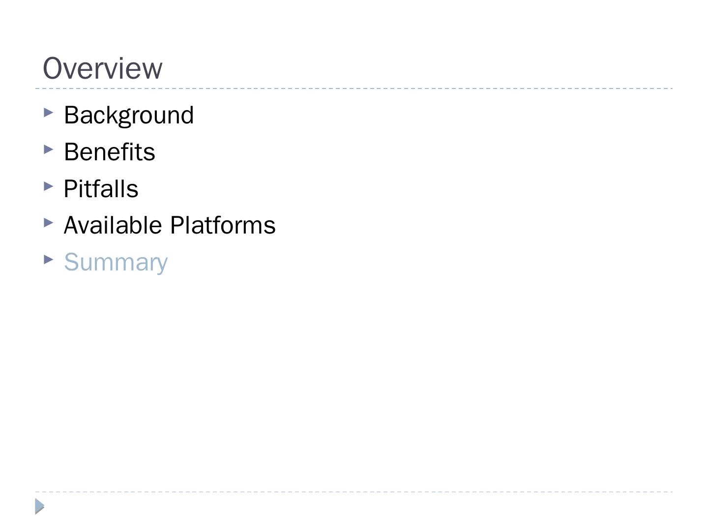Click the dashed divider under the Overview title
Screen dimensions: 708x531
pyautogui.click(x=354, y=88)
